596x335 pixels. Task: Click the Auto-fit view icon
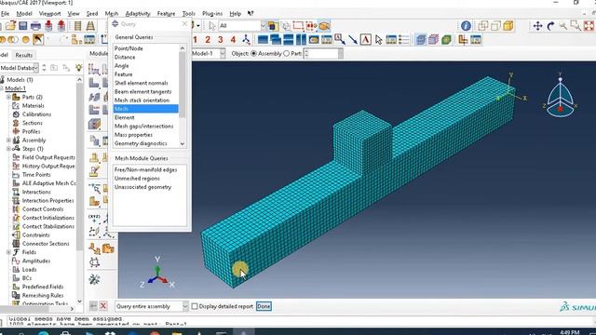pyautogui.click(x=589, y=26)
